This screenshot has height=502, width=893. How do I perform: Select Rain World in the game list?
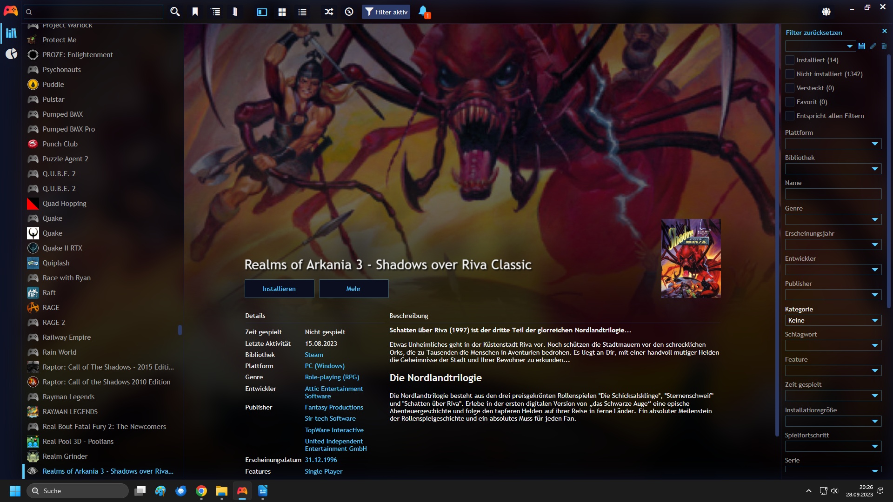(60, 352)
